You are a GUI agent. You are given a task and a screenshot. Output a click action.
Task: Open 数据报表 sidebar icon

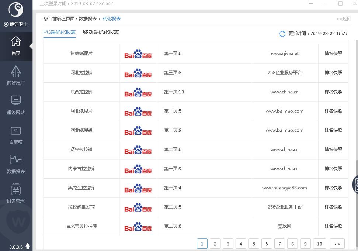(x=16, y=164)
